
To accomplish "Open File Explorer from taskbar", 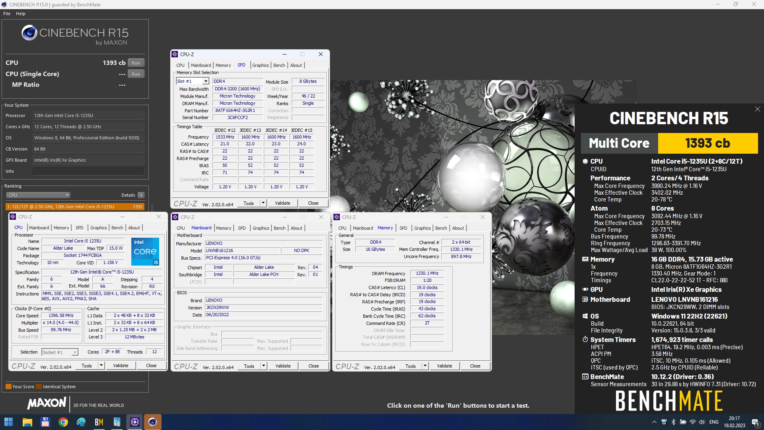I will pos(27,422).
